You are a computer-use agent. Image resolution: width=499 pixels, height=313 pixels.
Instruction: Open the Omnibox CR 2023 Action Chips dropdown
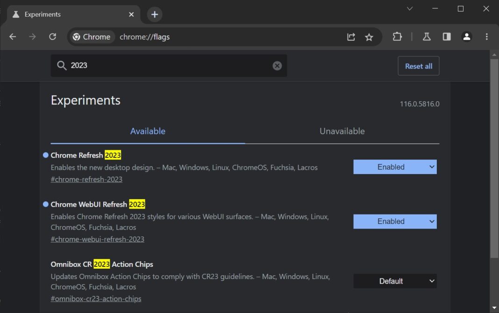395,281
